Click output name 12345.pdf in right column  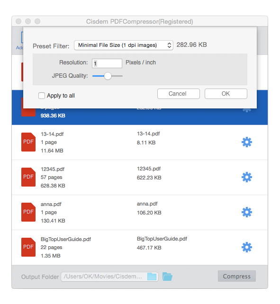(x=149, y=169)
